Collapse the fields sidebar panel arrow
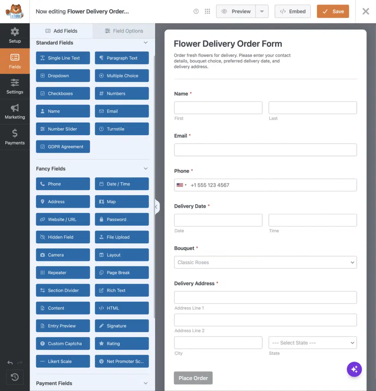Screen dimensions: 376x391 pyautogui.click(x=156, y=207)
